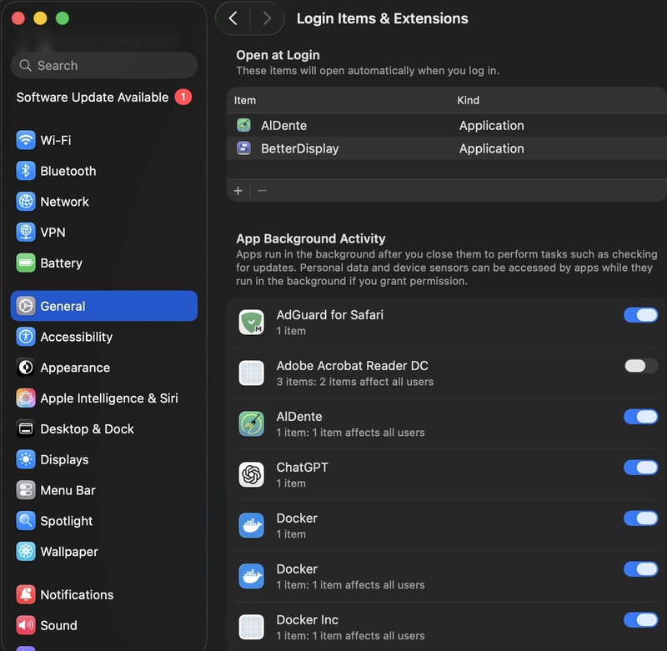667x651 pixels.
Task: Enable Adobe Acrobat Reader DC background toggle
Action: [x=640, y=366]
